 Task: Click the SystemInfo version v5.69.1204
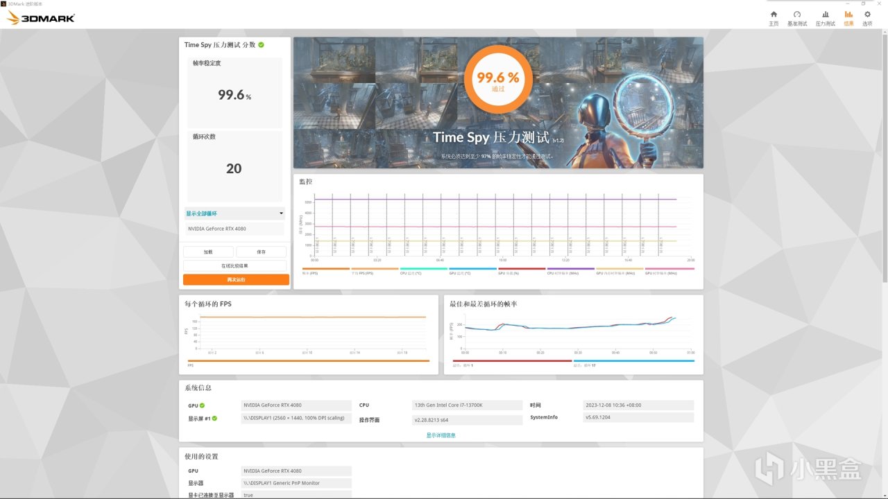pyautogui.click(x=638, y=417)
